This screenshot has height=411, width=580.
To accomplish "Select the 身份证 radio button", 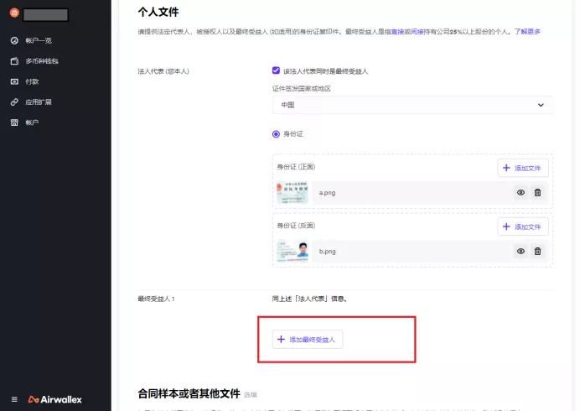I will click(277, 134).
